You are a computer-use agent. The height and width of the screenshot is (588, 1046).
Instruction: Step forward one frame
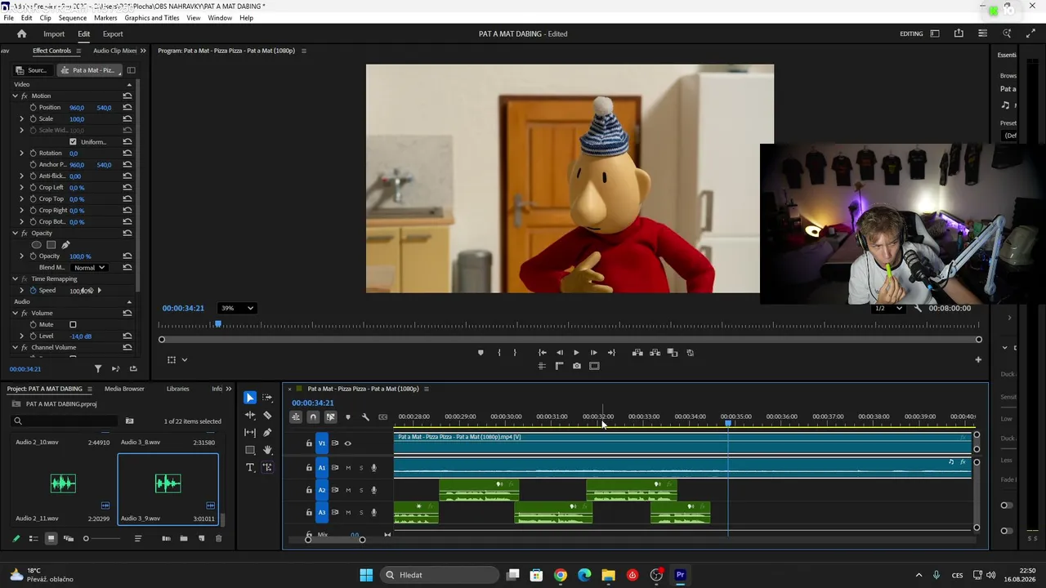click(594, 353)
